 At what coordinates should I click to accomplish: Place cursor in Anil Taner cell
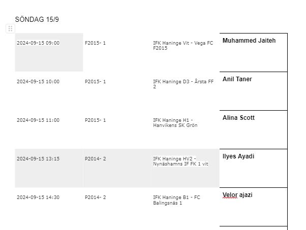click(237, 79)
